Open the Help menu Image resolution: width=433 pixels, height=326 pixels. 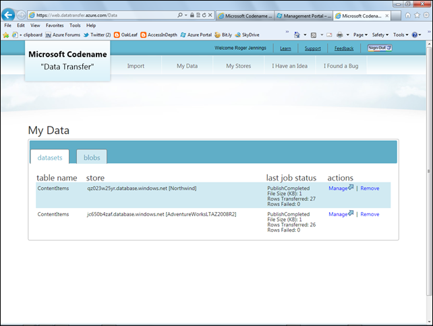coord(91,26)
